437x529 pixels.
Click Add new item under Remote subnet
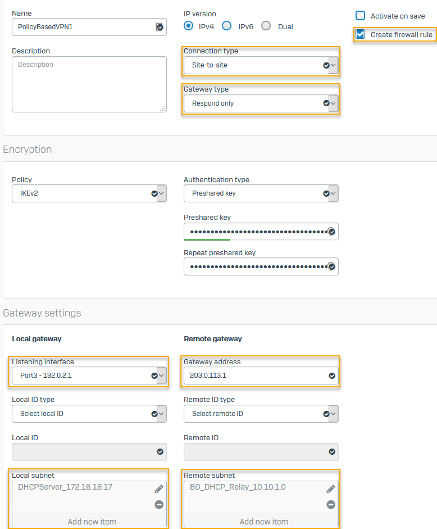click(264, 521)
